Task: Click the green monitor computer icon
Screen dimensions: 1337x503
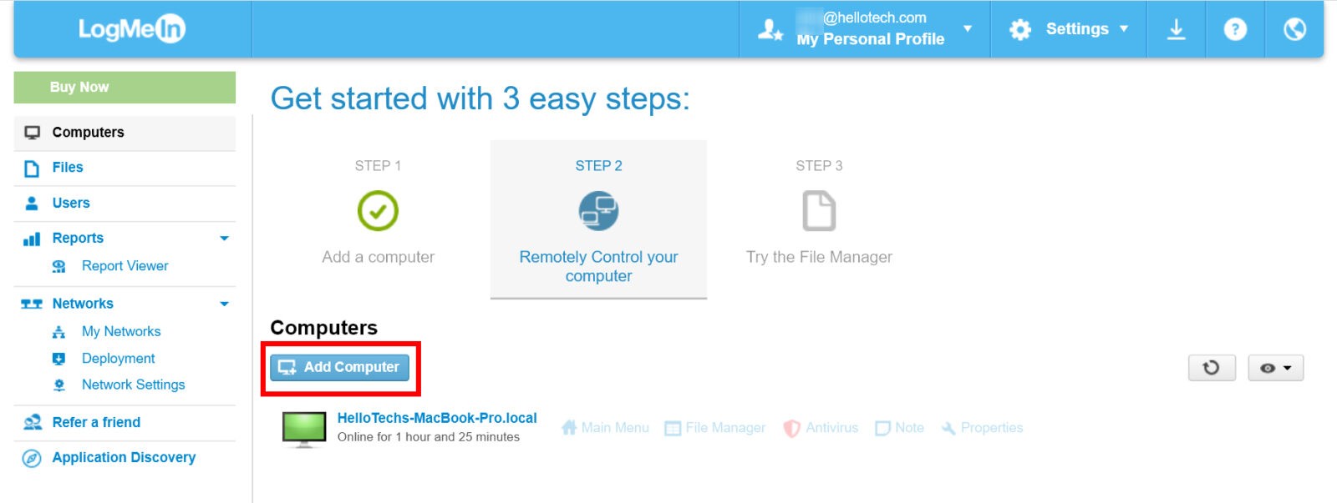Action: coord(304,429)
